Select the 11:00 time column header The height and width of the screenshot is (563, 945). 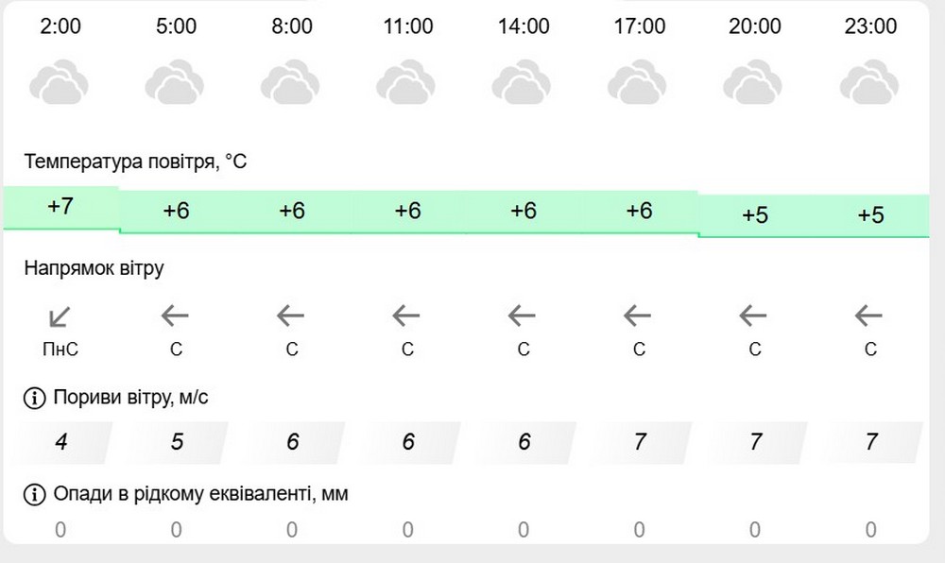[407, 26]
